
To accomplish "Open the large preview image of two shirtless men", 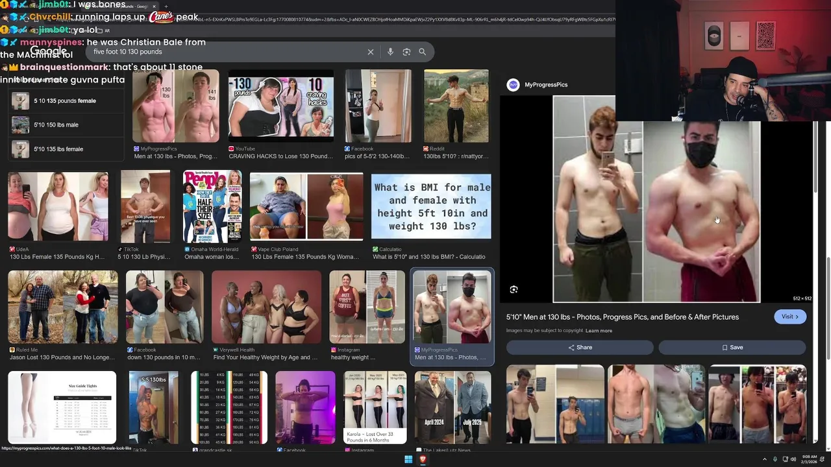I will (x=656, y=199).
